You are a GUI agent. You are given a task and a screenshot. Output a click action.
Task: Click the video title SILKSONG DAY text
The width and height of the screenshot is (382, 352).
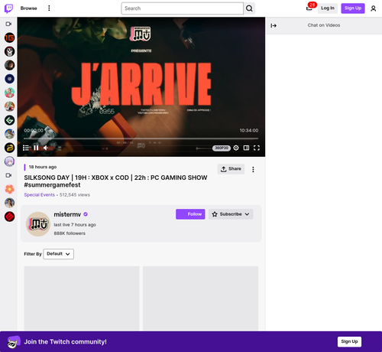tap(115, 181)
